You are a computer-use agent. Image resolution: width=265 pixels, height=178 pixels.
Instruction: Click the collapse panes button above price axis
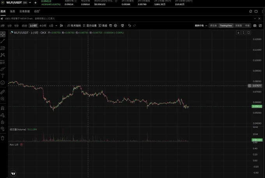pos(243,33)
